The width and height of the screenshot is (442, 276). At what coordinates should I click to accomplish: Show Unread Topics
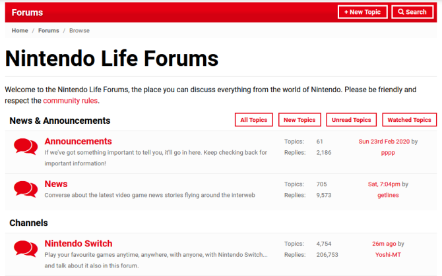click(x=351, y=120)
